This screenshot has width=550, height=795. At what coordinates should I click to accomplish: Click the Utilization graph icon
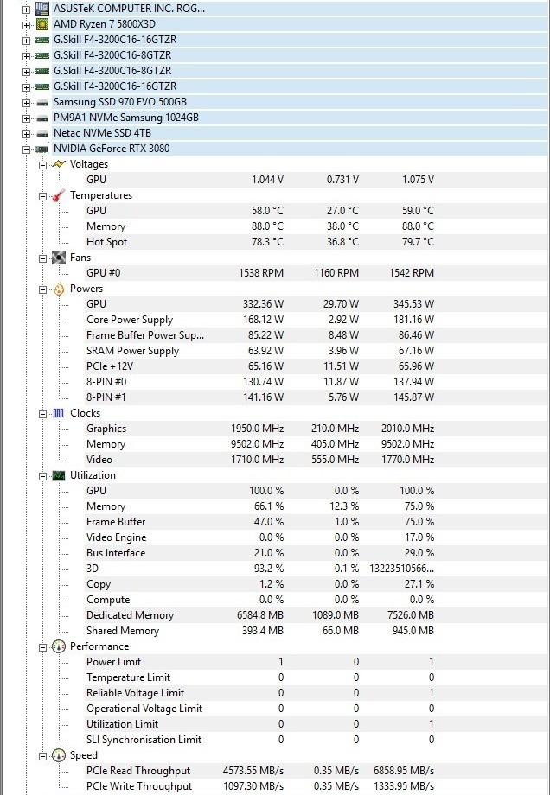tap(59, 475)
